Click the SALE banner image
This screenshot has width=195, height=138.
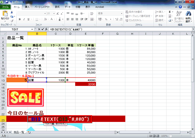[25, 98]
